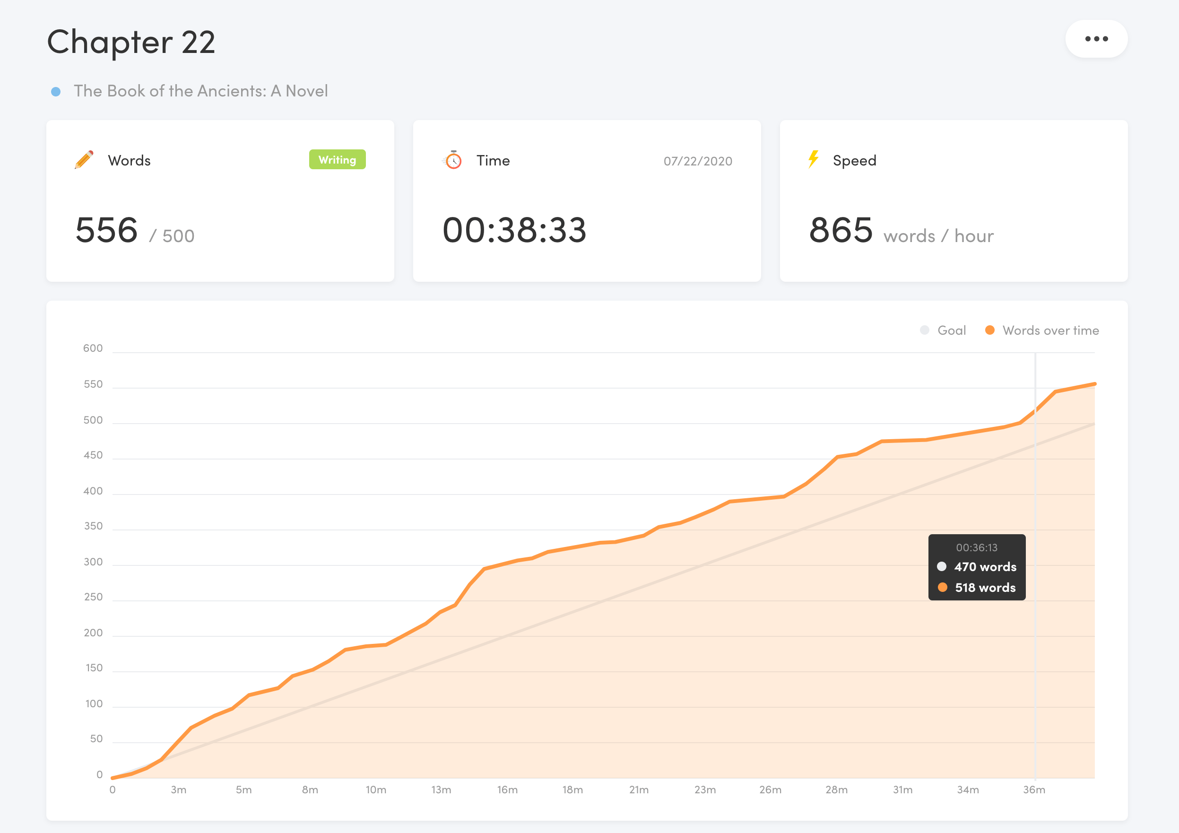Screen dimensions: 1179x833
Task: Click the blue project dot icon
Action: tap(56, 92)
